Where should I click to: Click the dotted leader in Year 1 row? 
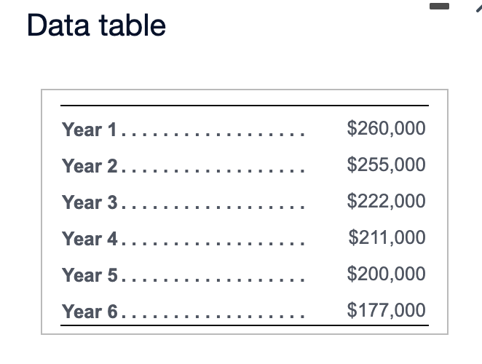[213, 135]
